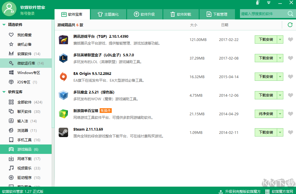This screenshot has width=296, height=194.
Task: Collapse 精选软件 section
Action: point(4,25)
